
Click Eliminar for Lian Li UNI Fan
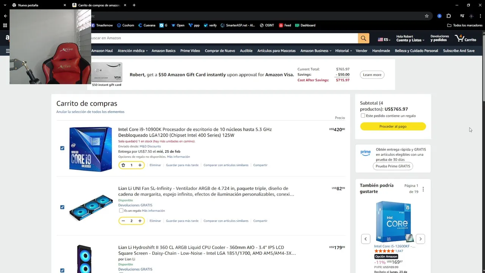pos(155,221)
